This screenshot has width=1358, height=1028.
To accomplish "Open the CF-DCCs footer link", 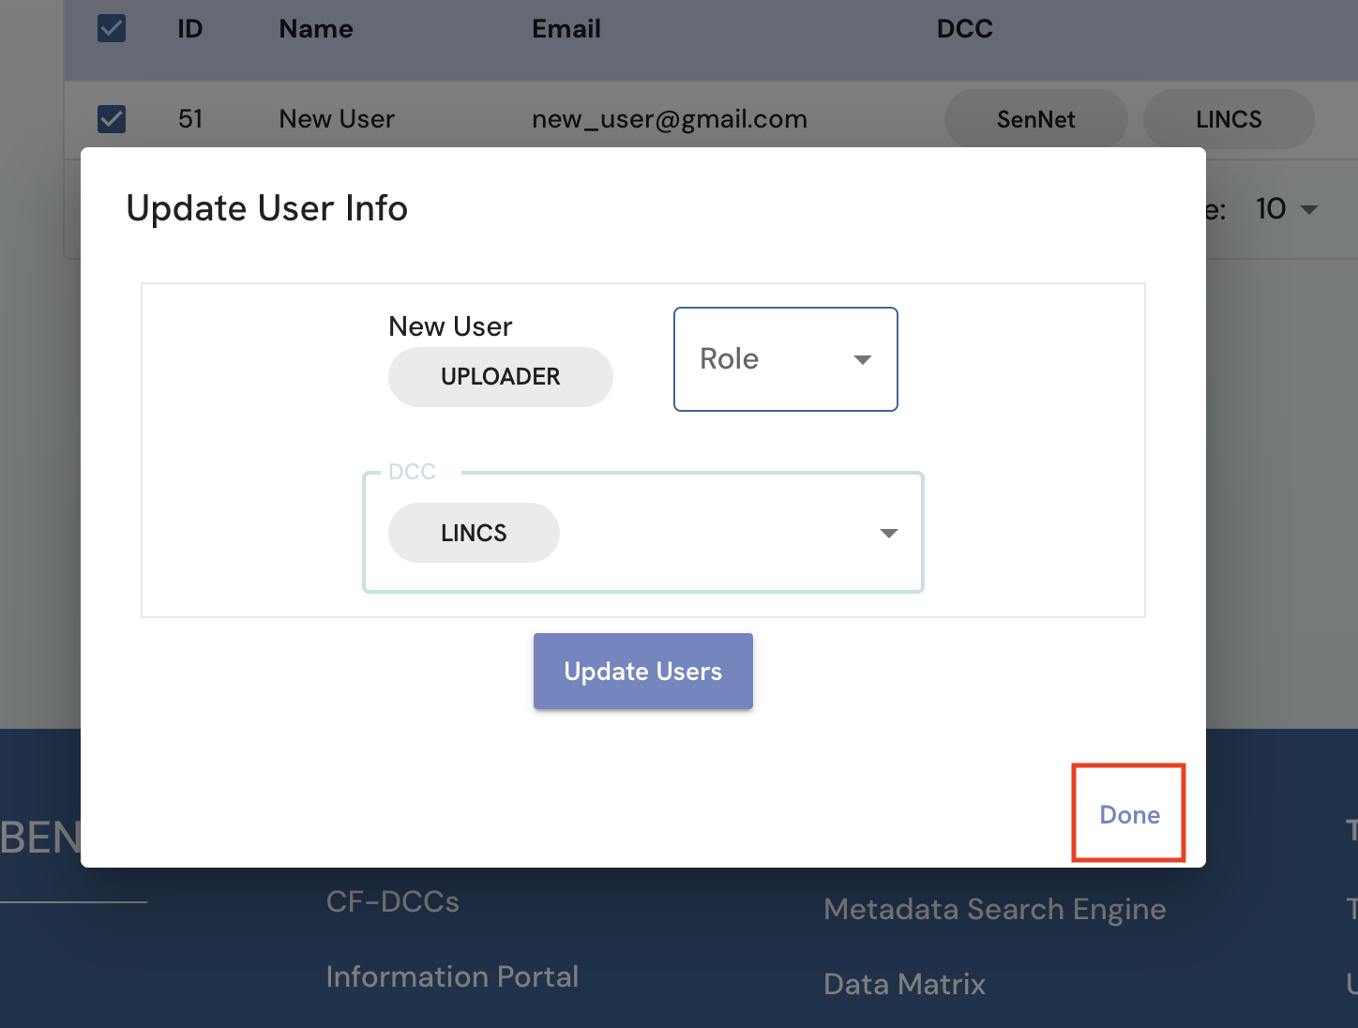I will click(x=393, y=901).
